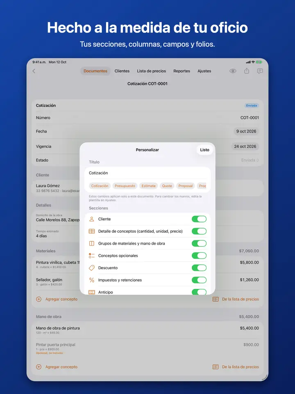The width and height of the screenshot is (295, 394).
Task: Tap the Mano de obra header total $5,400.00
Action: tap(249, 316)
